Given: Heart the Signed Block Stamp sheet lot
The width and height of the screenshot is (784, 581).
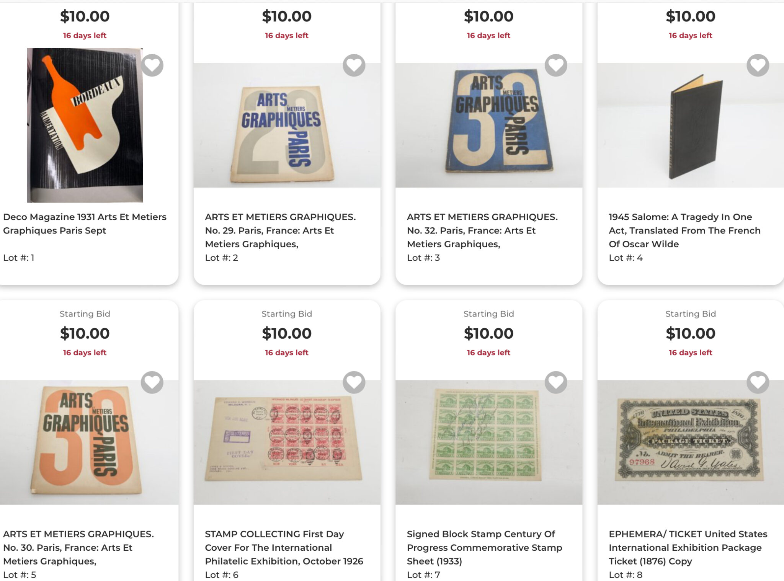Looking at the screenshot, I should pyautogui.click(x=556, y=382).
